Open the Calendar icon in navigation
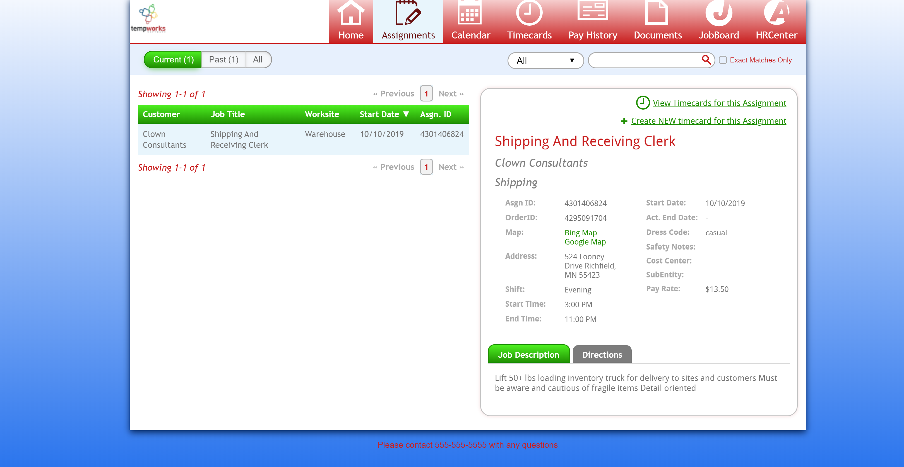This screenshot has width=904, height=467. click(470, 13)
